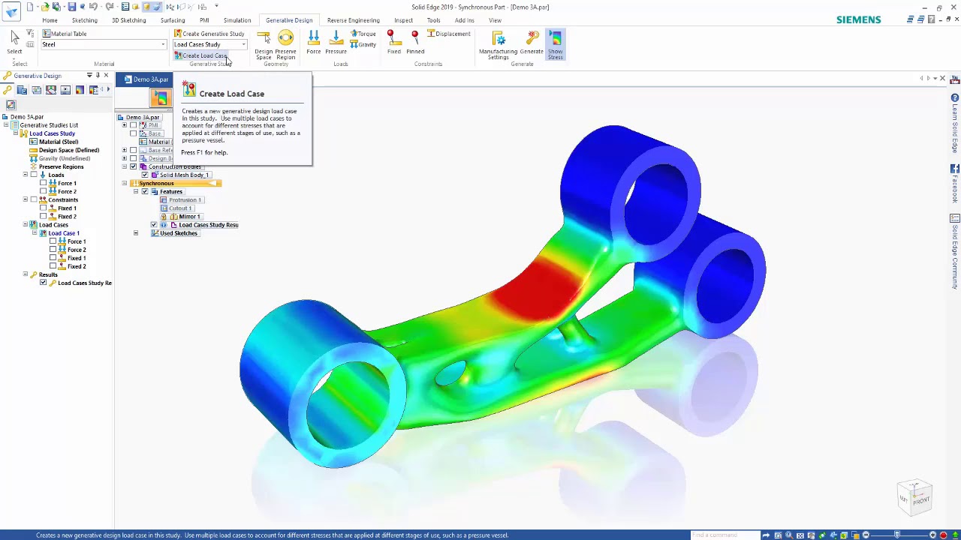The height and width of the screenshot is (540, 961).
Task: Uncheck Load Cases Study Result in Results
Action: tap(44, 283)
